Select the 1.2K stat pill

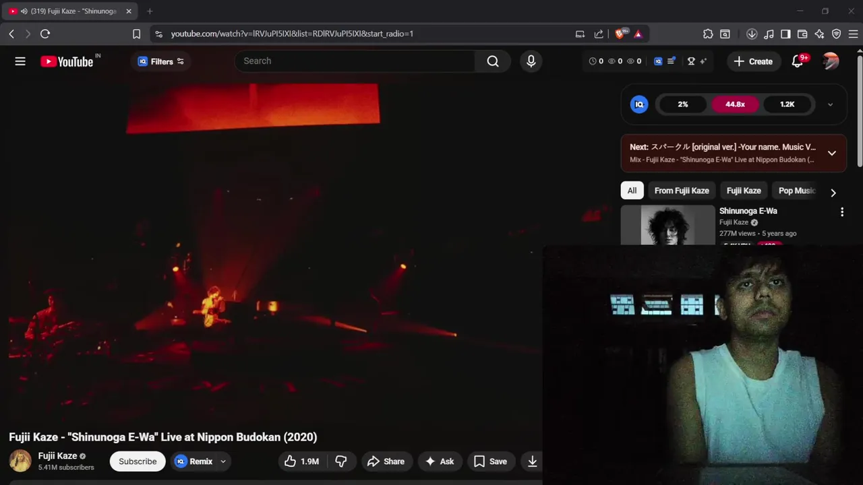point(787,104)
